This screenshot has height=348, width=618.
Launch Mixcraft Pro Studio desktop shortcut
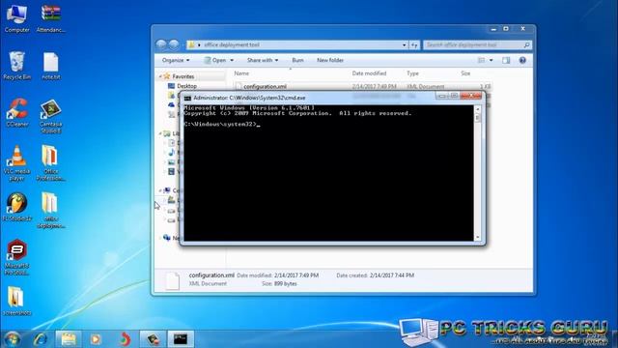point(16,257)
